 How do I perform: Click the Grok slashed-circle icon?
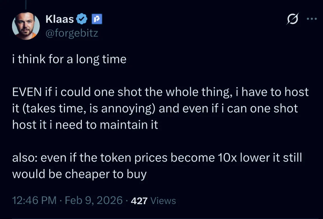click(292, 19)
